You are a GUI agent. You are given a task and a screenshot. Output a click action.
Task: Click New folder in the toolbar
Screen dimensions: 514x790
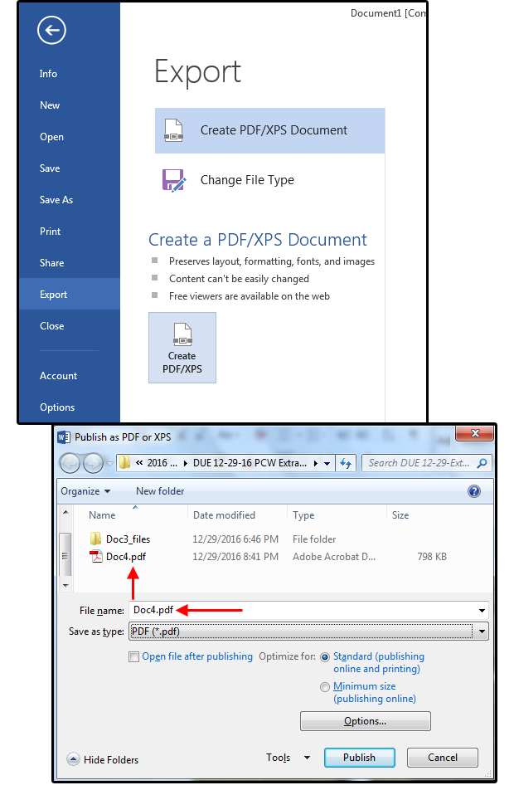pos(160,491)
